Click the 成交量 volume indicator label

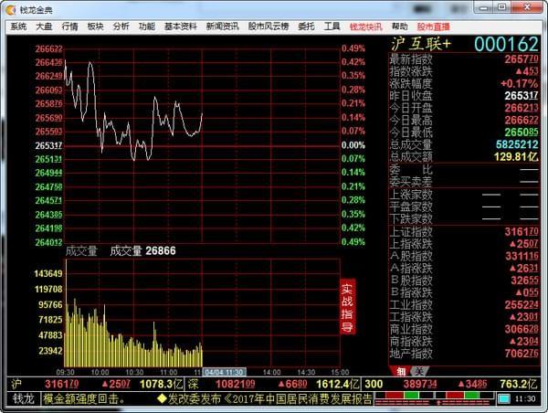81,251
